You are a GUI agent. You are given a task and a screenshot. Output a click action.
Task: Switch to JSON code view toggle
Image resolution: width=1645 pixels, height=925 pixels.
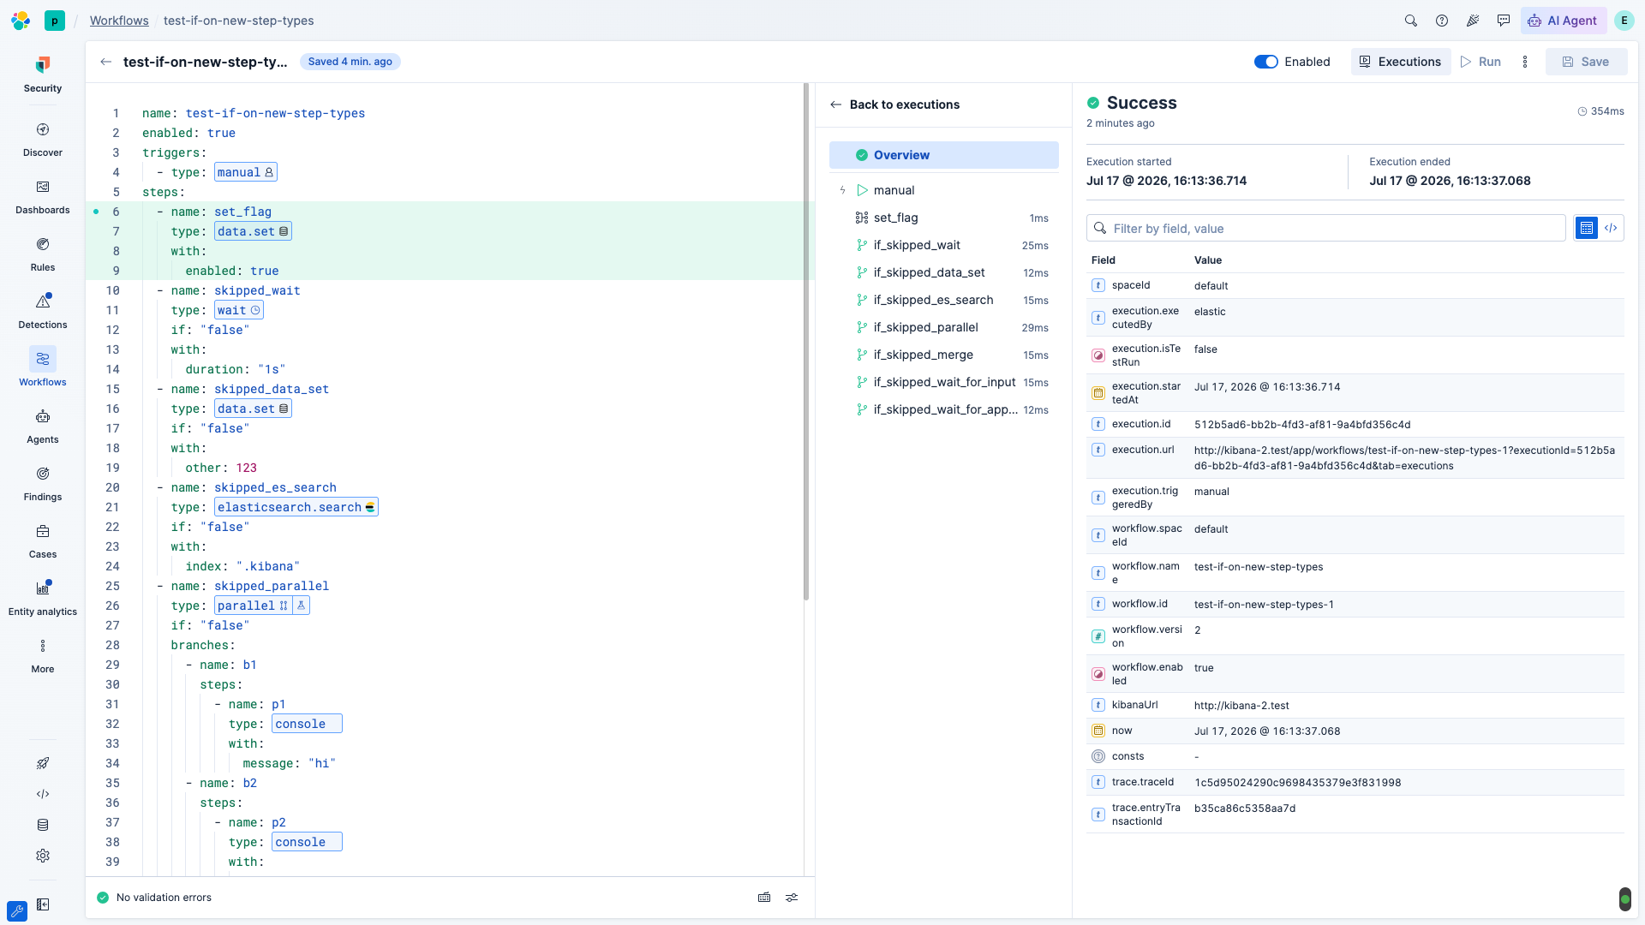click(x=1611, y=228)
